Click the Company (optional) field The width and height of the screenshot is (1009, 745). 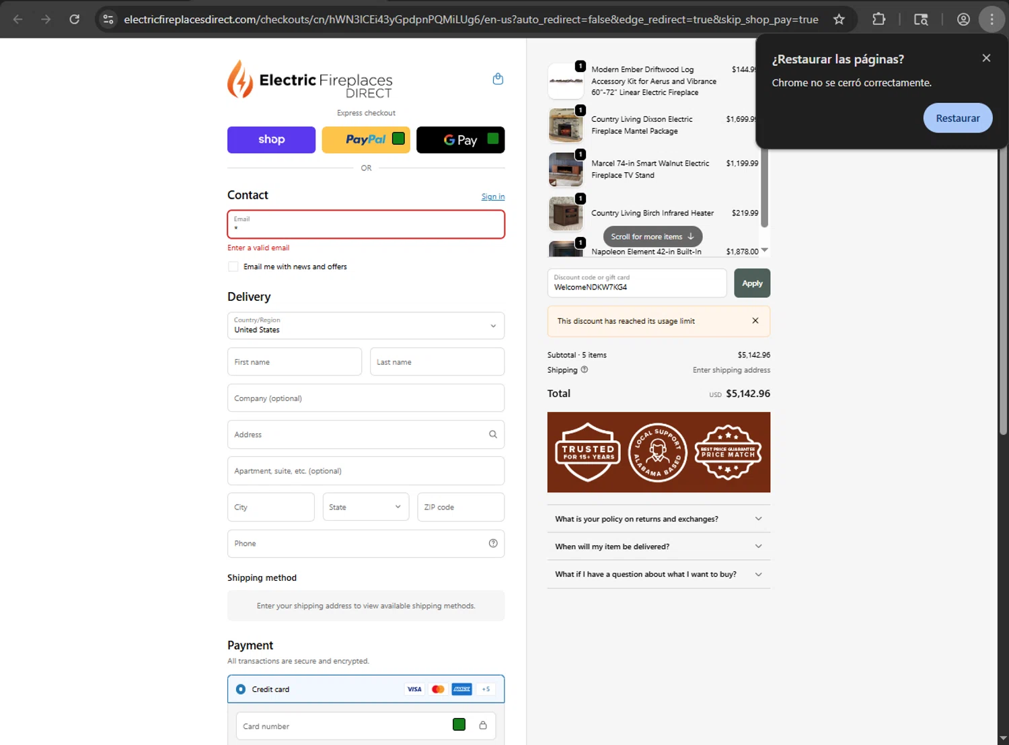pos(366,398)
